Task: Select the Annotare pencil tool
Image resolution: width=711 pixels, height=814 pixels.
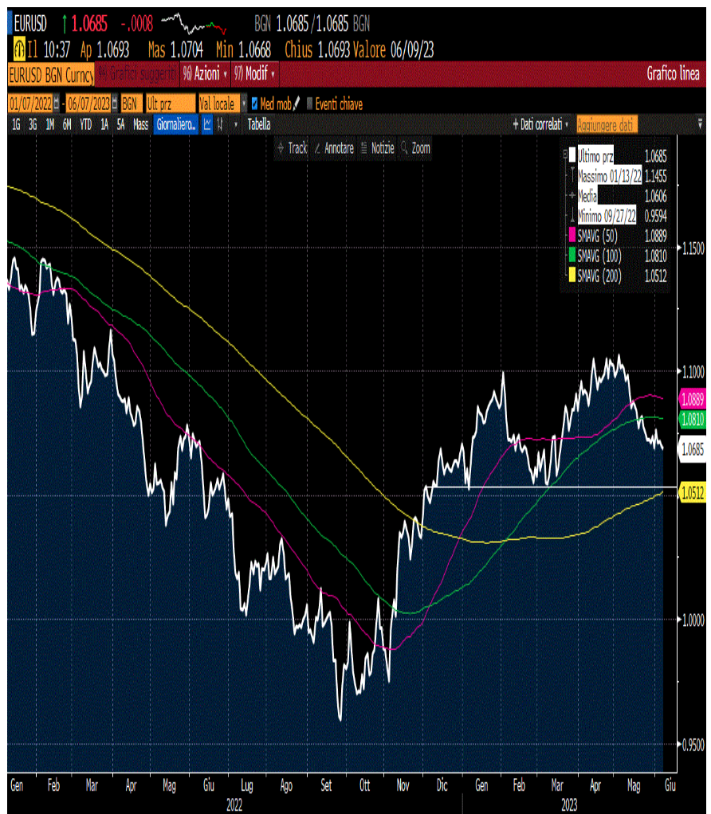Action: (334, 148)
